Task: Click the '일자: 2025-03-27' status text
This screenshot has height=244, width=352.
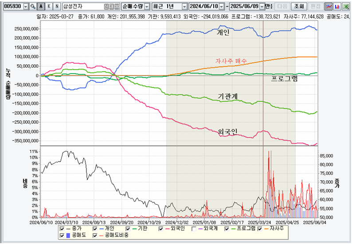Action: [55, 16]
